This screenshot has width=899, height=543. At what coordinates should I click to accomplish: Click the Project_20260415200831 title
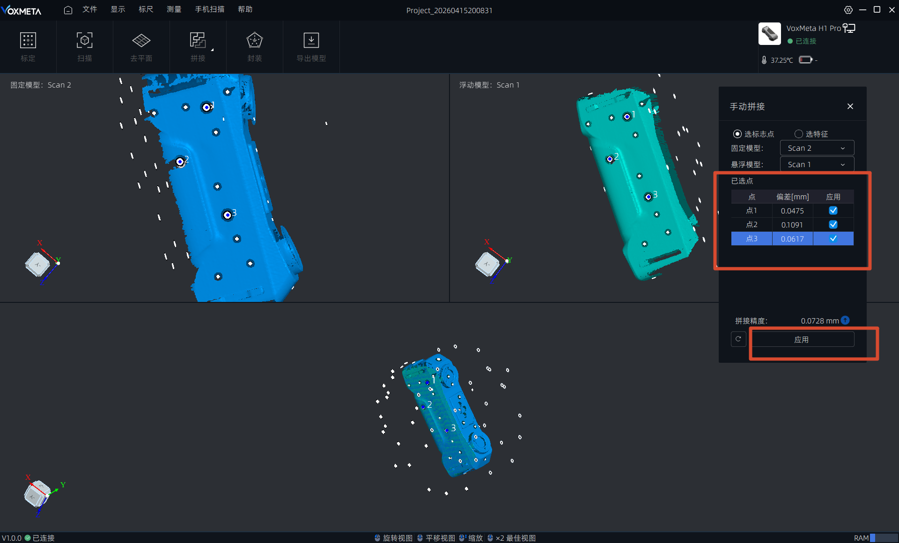coord(449,10)
